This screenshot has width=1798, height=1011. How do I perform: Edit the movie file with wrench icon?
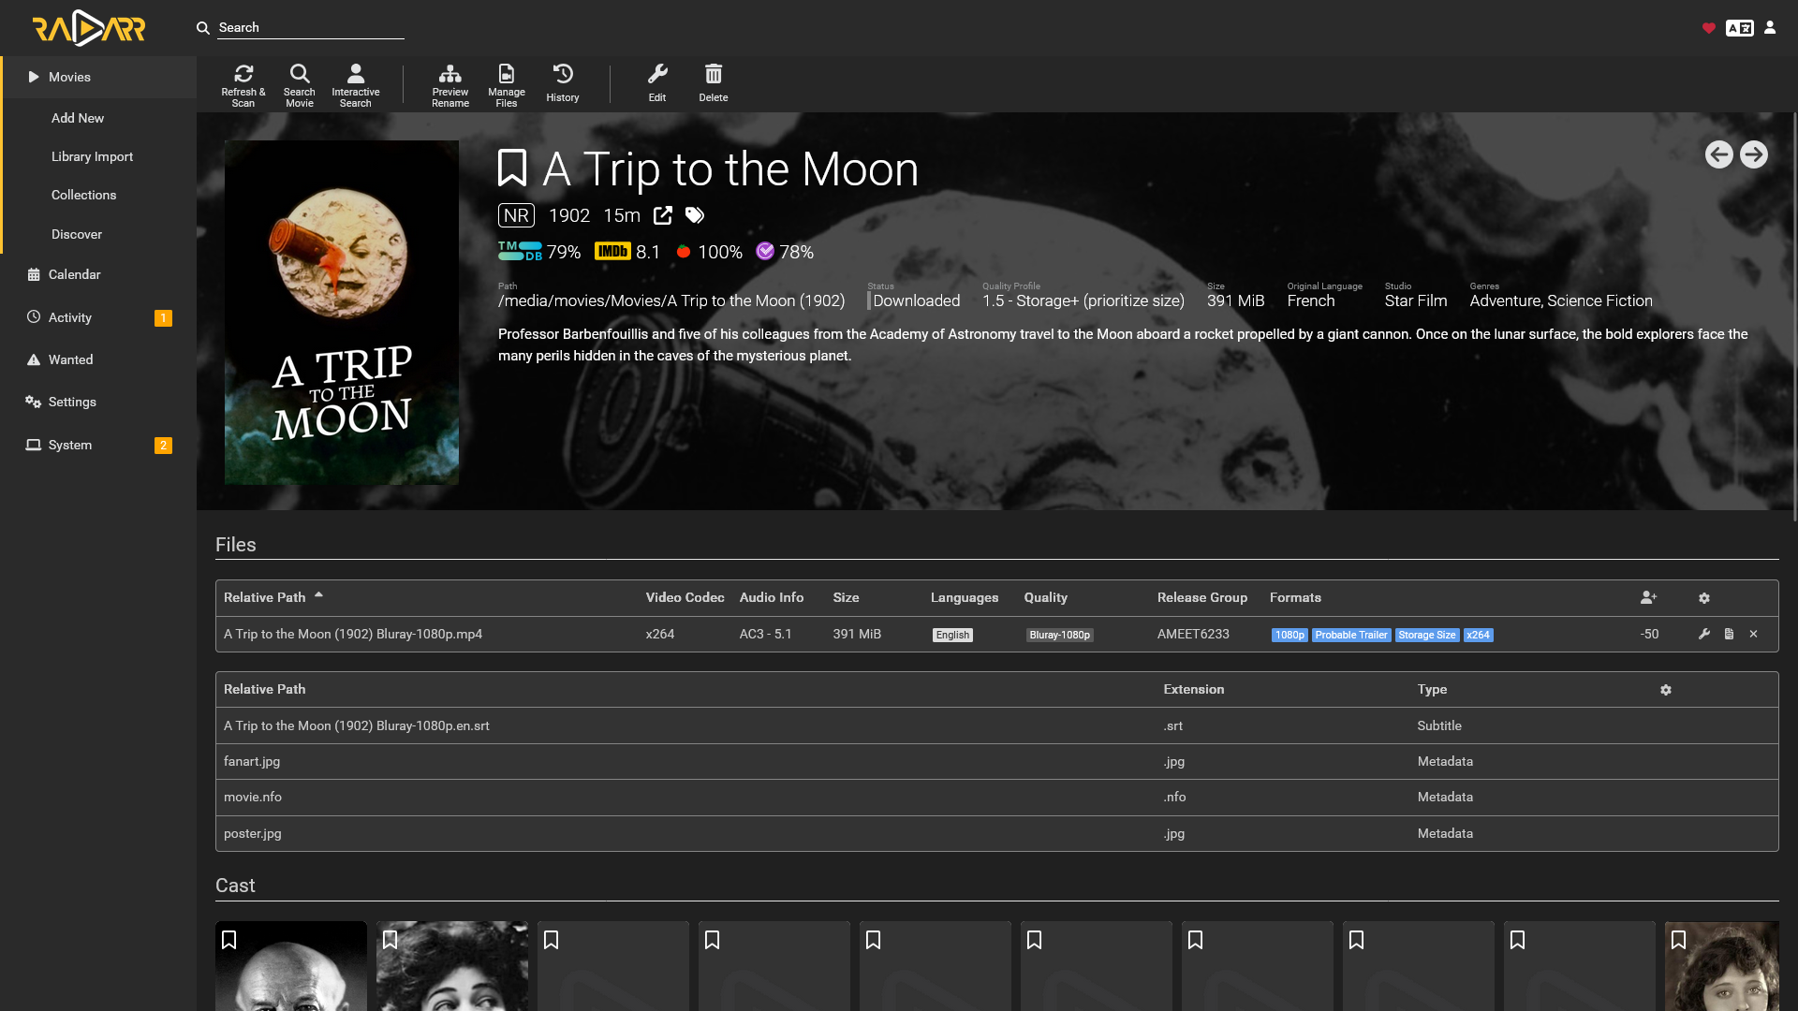(1704, 634)
